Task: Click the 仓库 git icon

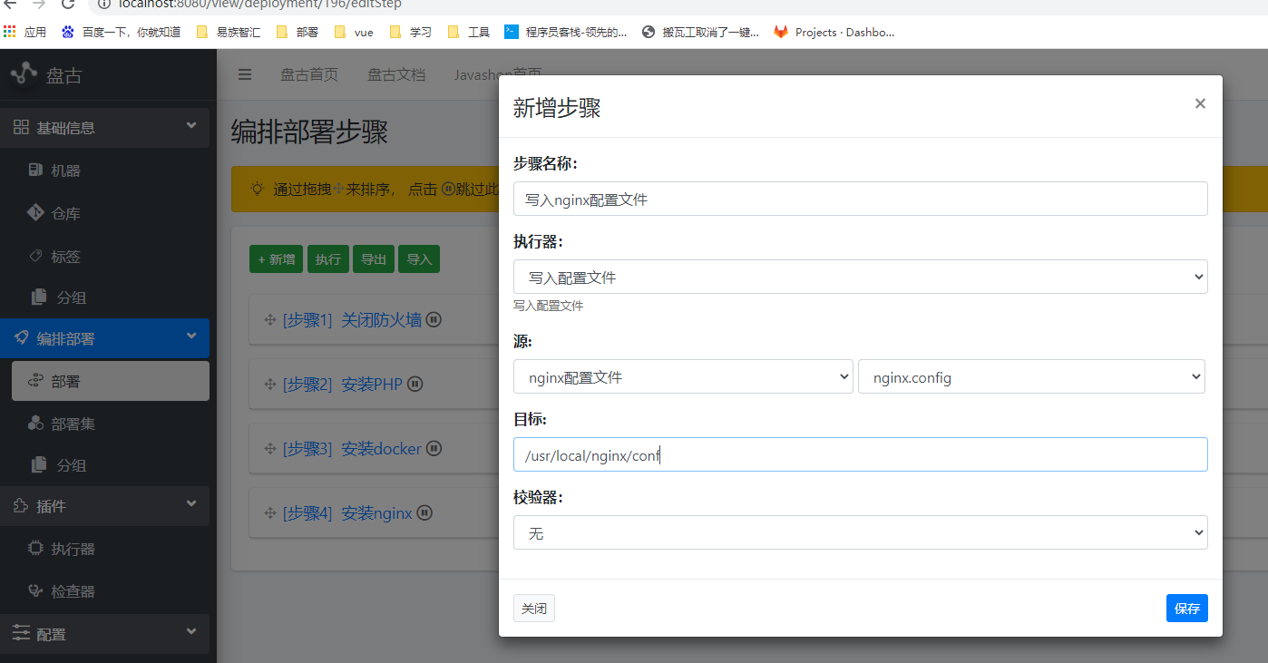Action: click(x=35, y=213)
